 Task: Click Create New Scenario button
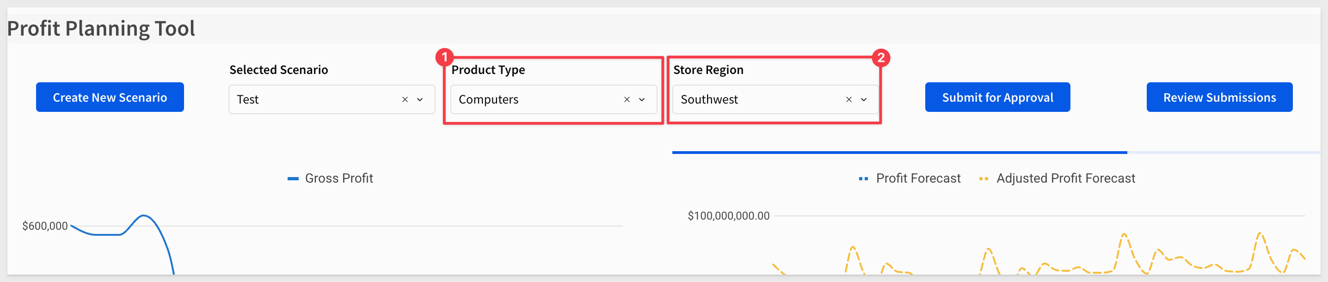click(x=110, y=97)
